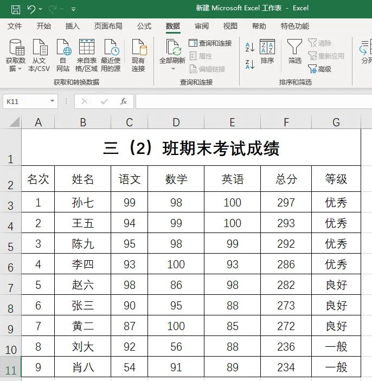Select column B header
372x381 pixels.
[83, 122]
